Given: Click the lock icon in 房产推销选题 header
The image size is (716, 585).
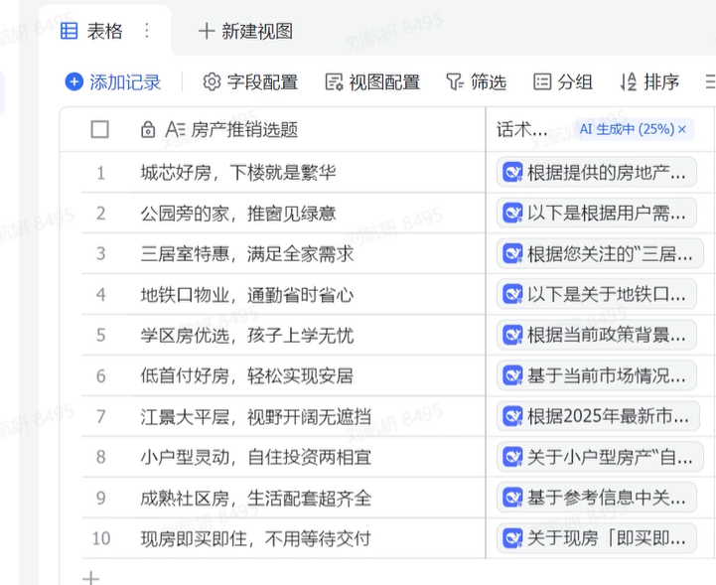Looking at the screenshot, I should (148, 130).
